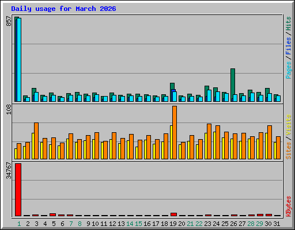Select the orange bar for day 19
The image size is (295, 230).
pyautogui.click(x=175, y=132)
